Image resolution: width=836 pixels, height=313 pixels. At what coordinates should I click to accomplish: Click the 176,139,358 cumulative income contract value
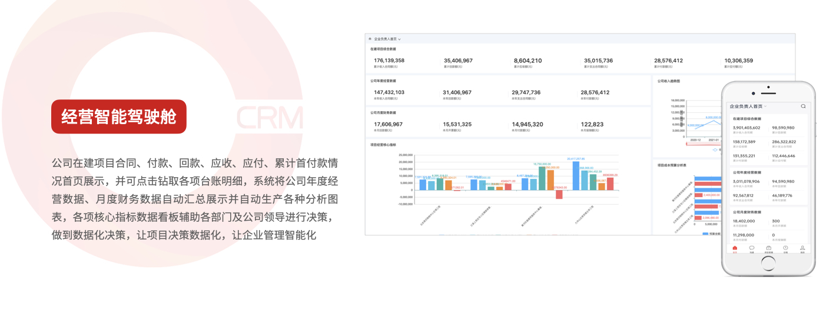pyautogui.click(x=389, y=61)
